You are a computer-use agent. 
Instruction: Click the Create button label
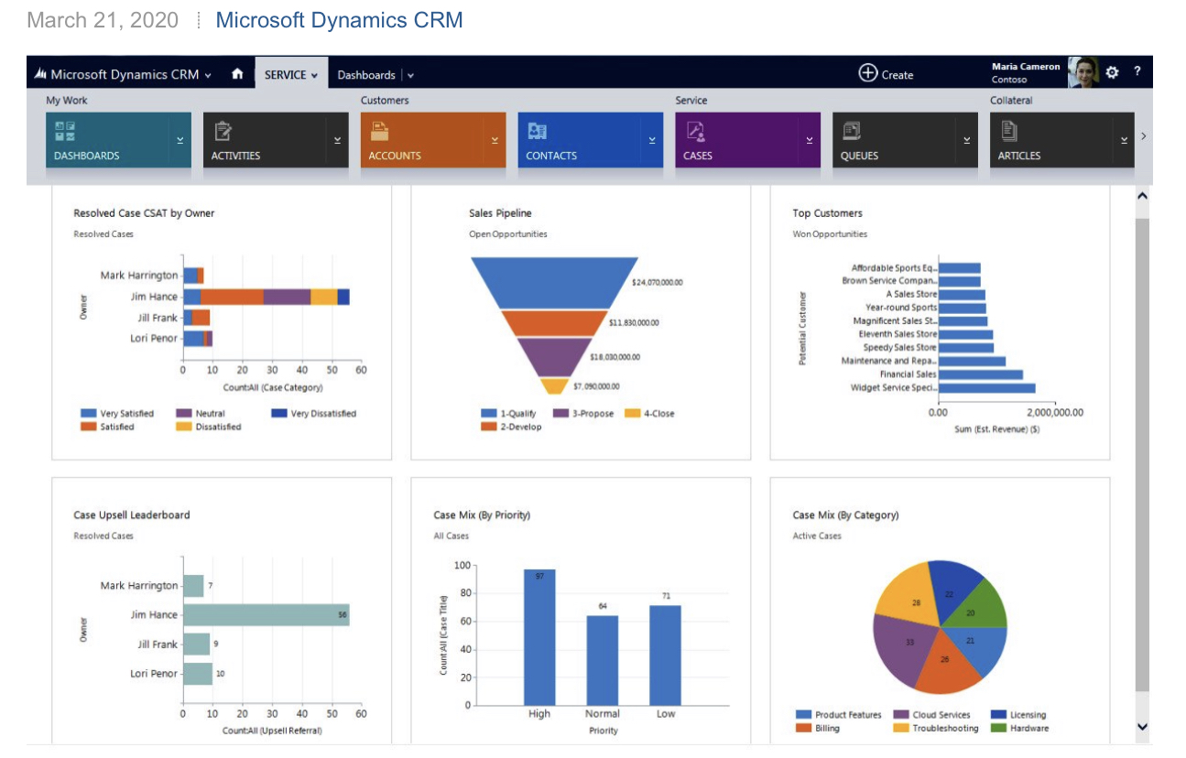(x=898, y=75)
